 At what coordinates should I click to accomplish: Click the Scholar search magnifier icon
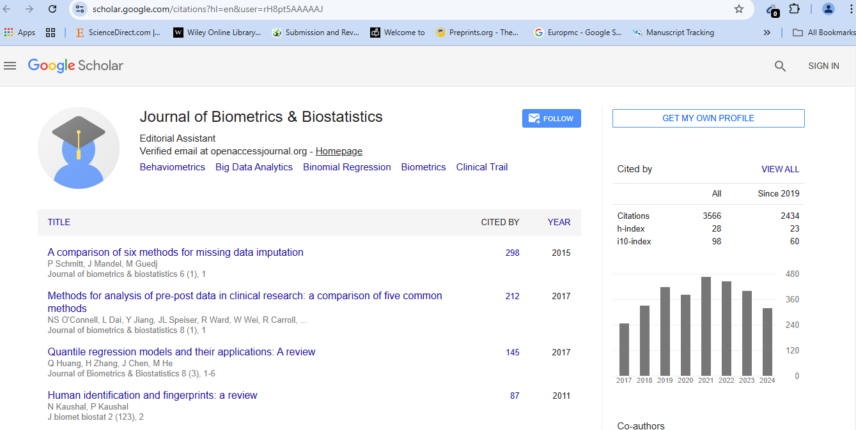coord(780,66)
